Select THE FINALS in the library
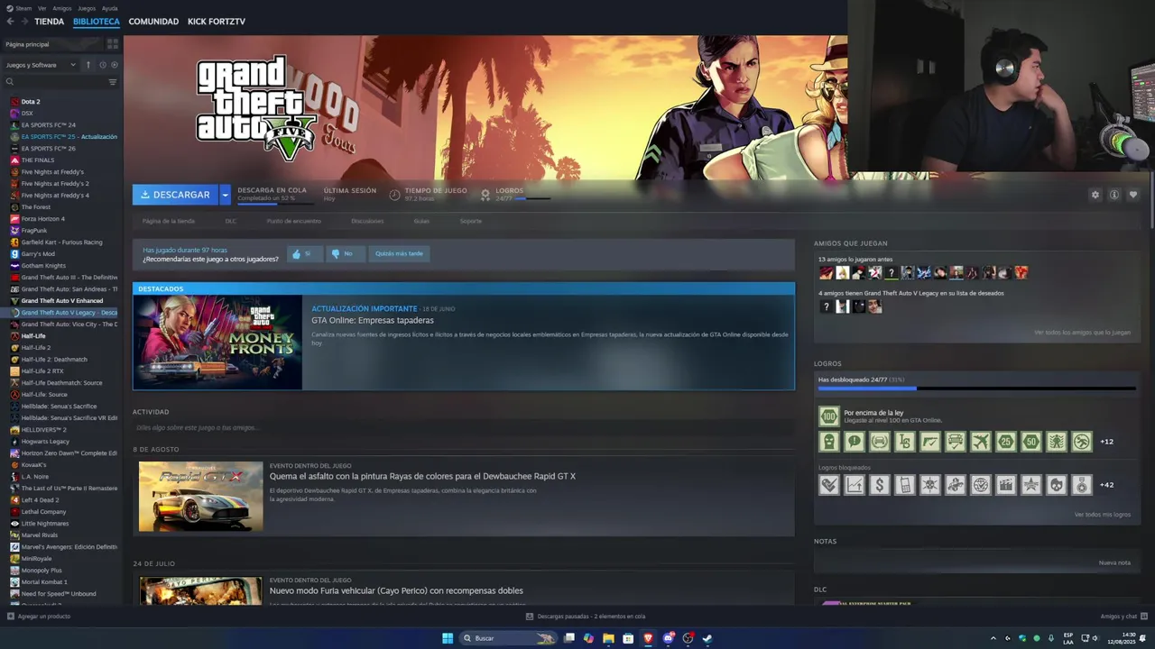Image resolution: width=1155 pixels, height=649 pixels. (38, 160)
